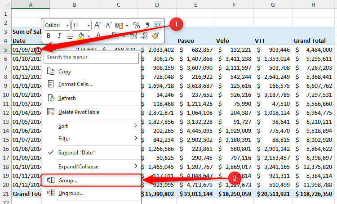Choose Group... from context menu
Image resolution: width=337 pixels, height=204 pixels.
coord(91,180)
